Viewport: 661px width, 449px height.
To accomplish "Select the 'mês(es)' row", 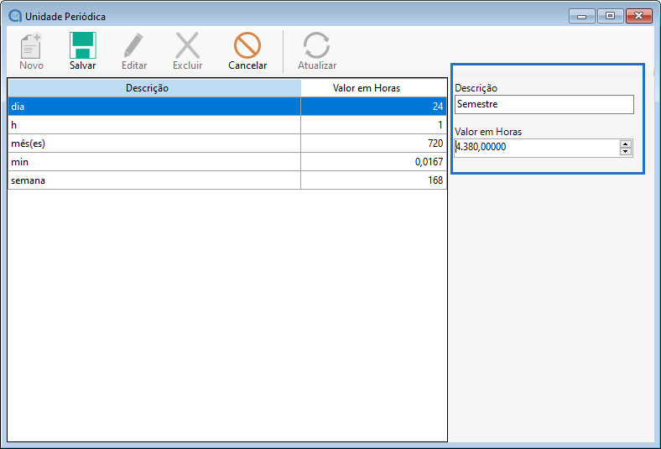I will click(x=154, y=144).
